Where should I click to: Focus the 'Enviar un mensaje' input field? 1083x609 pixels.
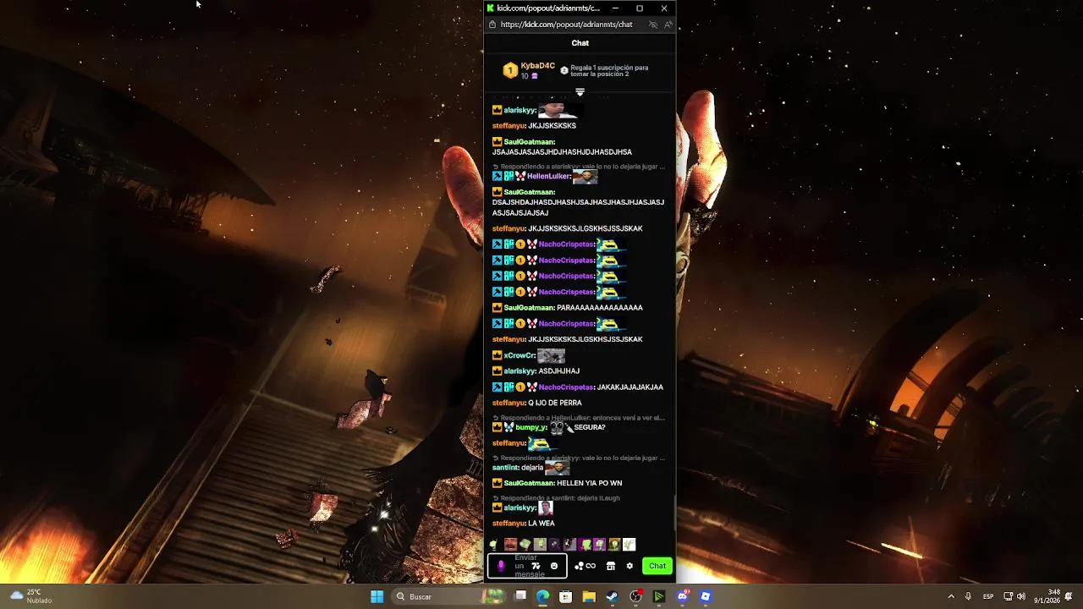[x=527, y=566]
